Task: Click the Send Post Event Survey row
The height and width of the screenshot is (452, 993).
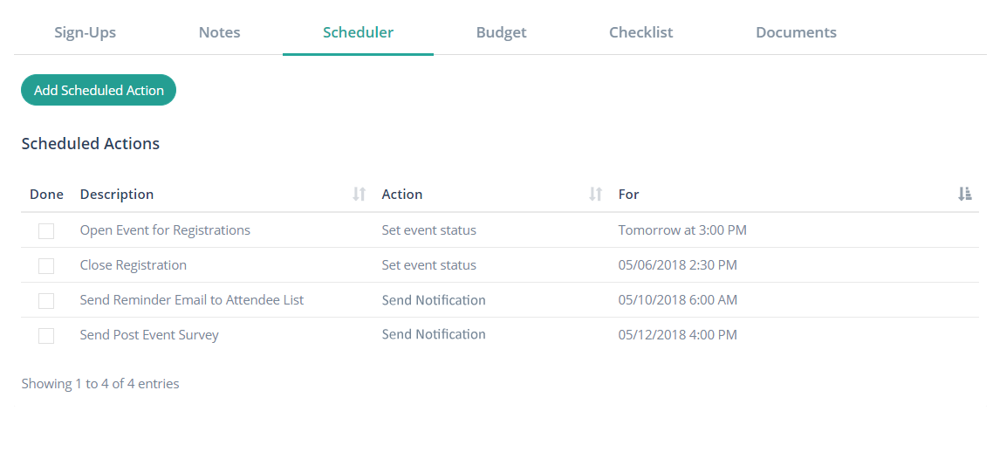Action: (500, 335)
